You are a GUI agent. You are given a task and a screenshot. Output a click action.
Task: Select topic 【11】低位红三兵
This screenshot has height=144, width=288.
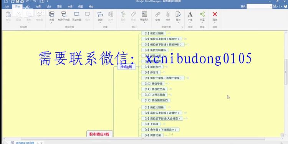pos(154,89)
